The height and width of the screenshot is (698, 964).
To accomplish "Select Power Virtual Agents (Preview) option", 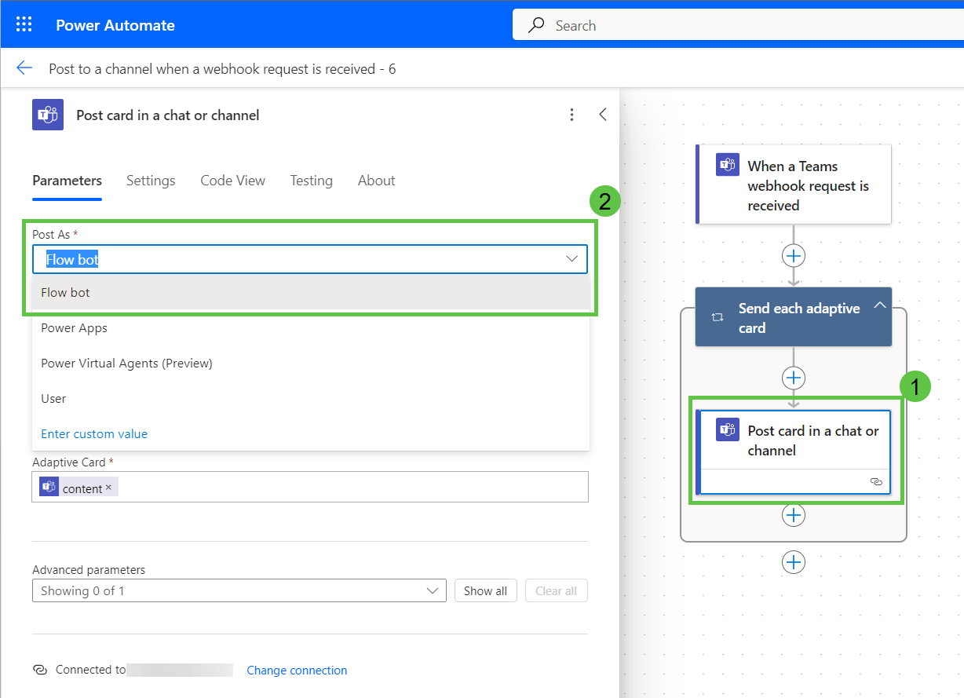I will coord(311,363).
